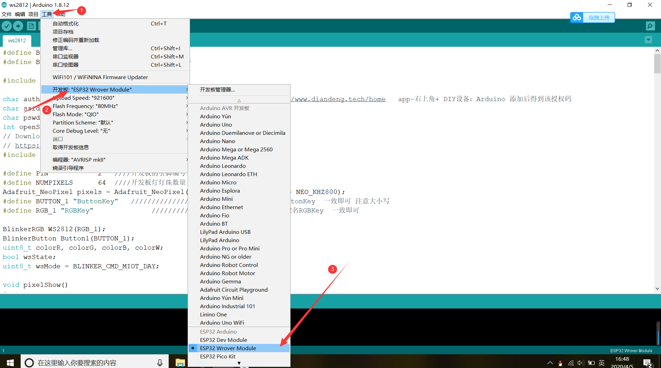661x368 pixels.
Task: Select the ws2812 sketch tab
Action: [17, 40]
